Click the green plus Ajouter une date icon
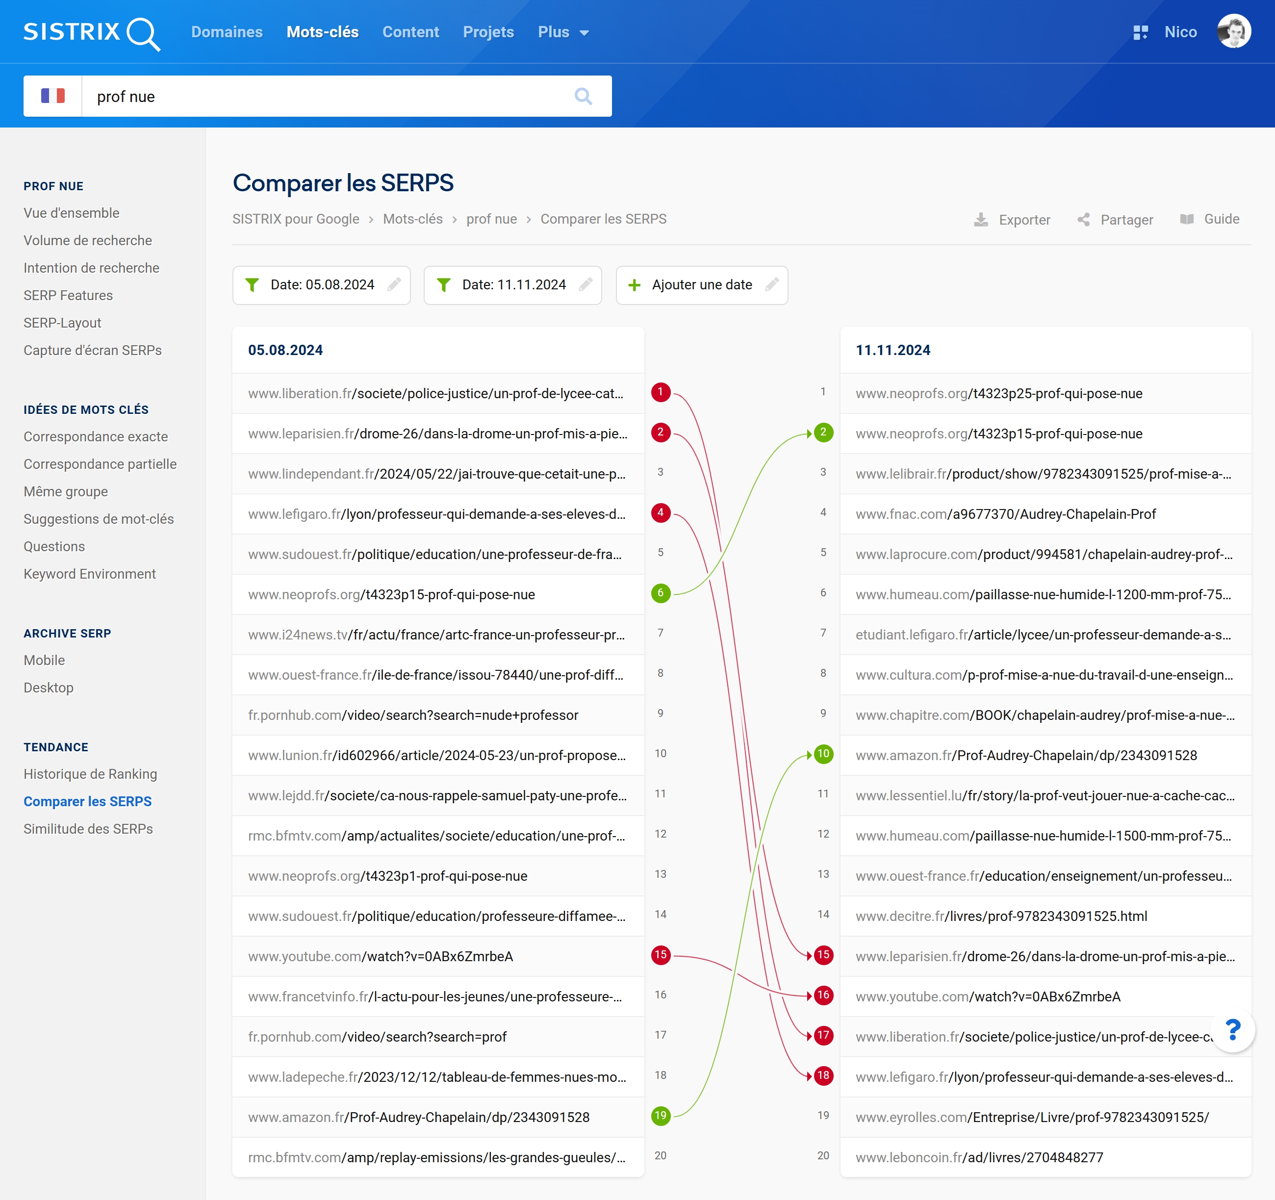The height and width of the screenshot is (1200, 1275). coord(634,285)
